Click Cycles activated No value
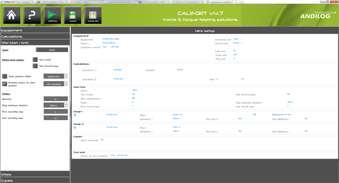 pyautogui.click(x=102, y=140)
